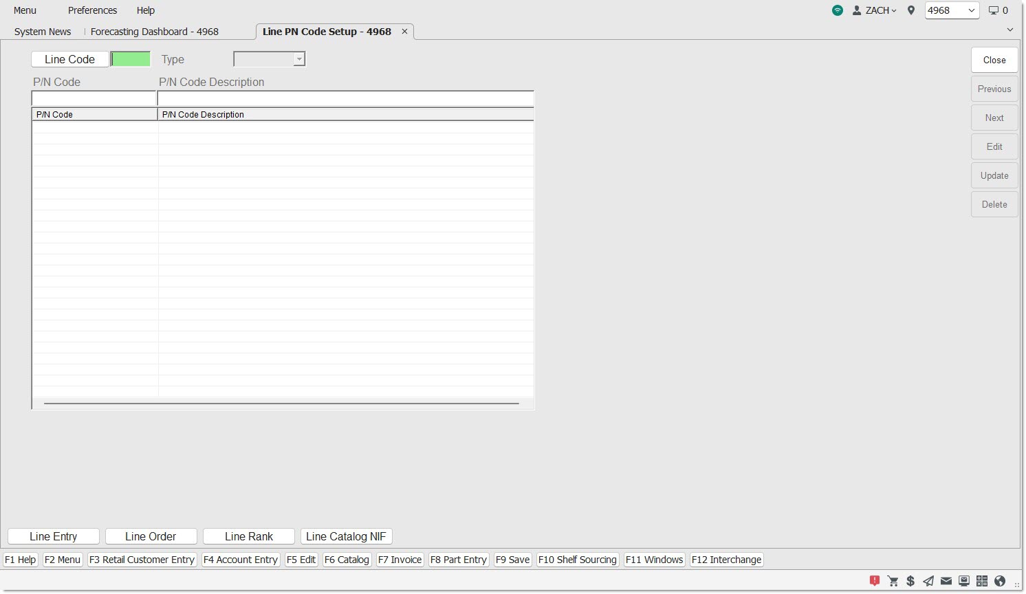Expand the Type dropdown
1026x594 pixels.
click(298, 59)
